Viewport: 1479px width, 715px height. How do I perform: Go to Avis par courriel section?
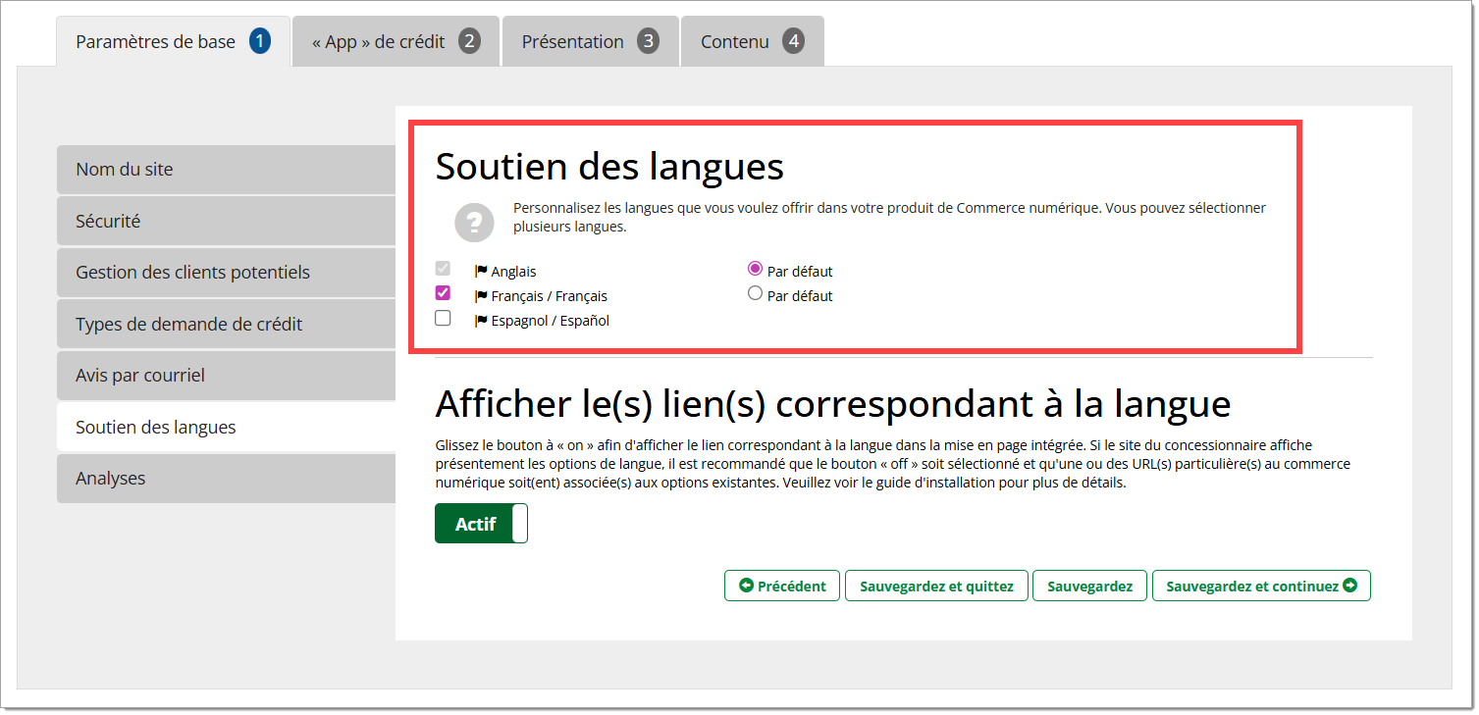pyautogui.click(x=226, y=376)
